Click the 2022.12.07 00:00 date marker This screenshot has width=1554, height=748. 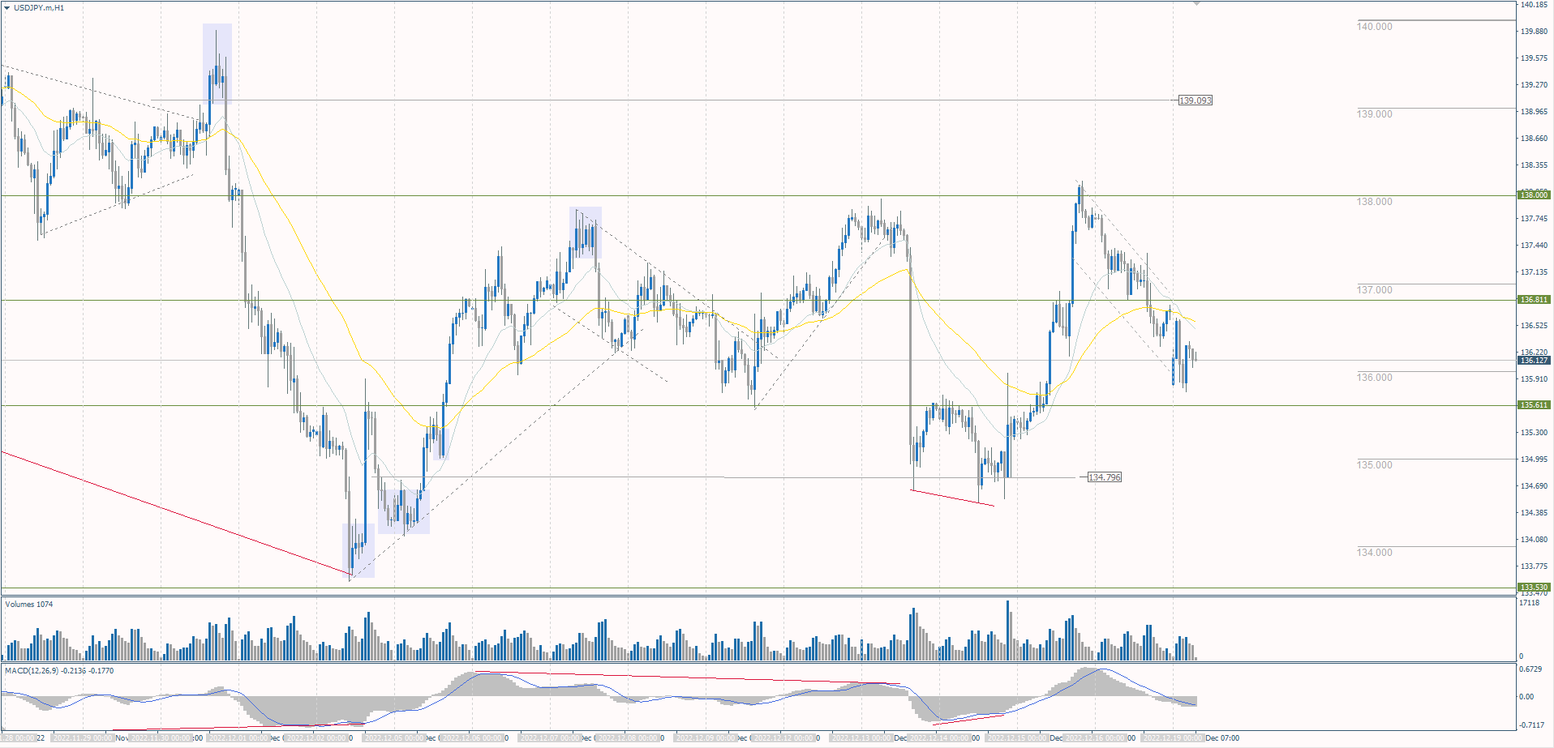[x=551, y=738]
